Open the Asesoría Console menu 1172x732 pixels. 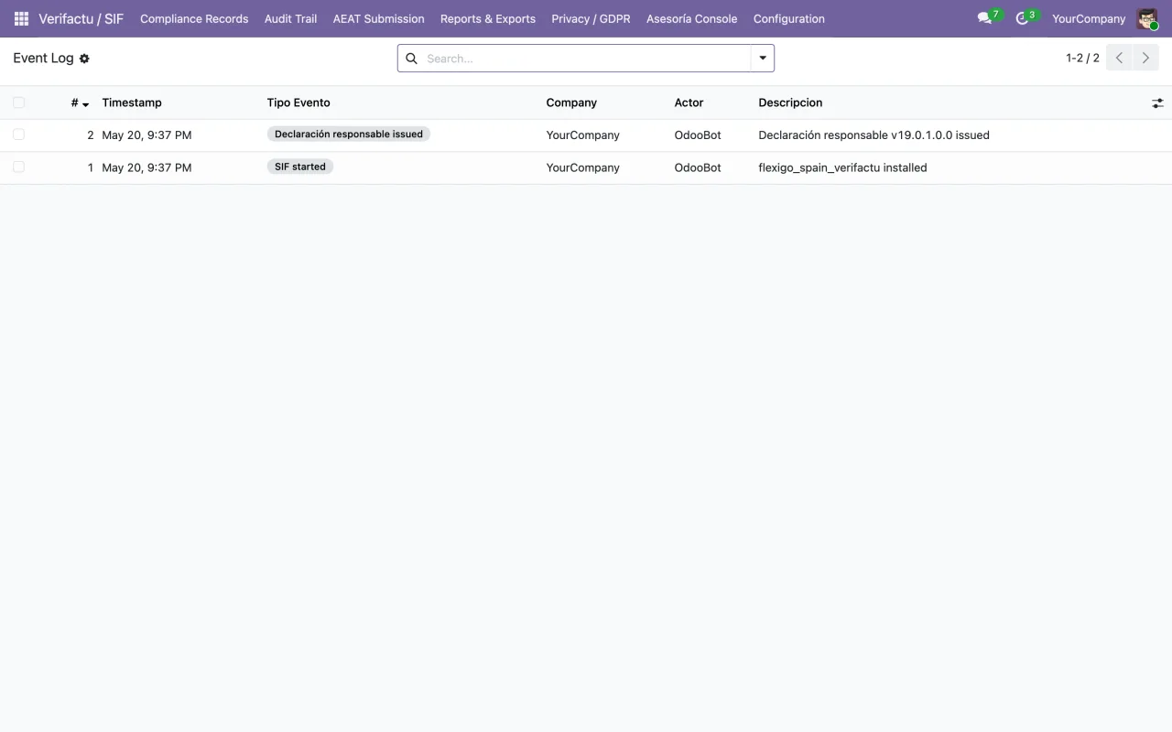coord(691,18)
